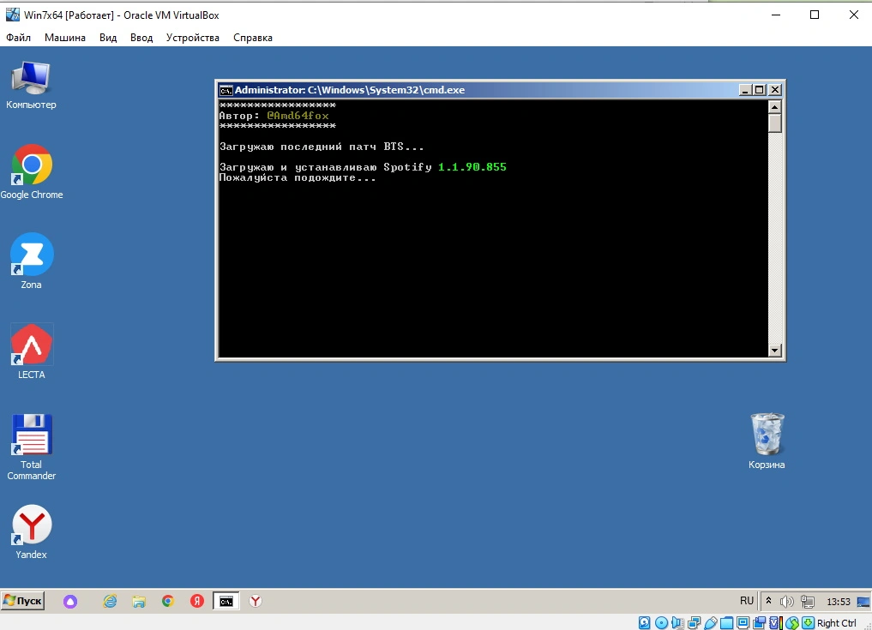
Task: Open the Yandex Browser Y taskbar icon
Action: 256,601
